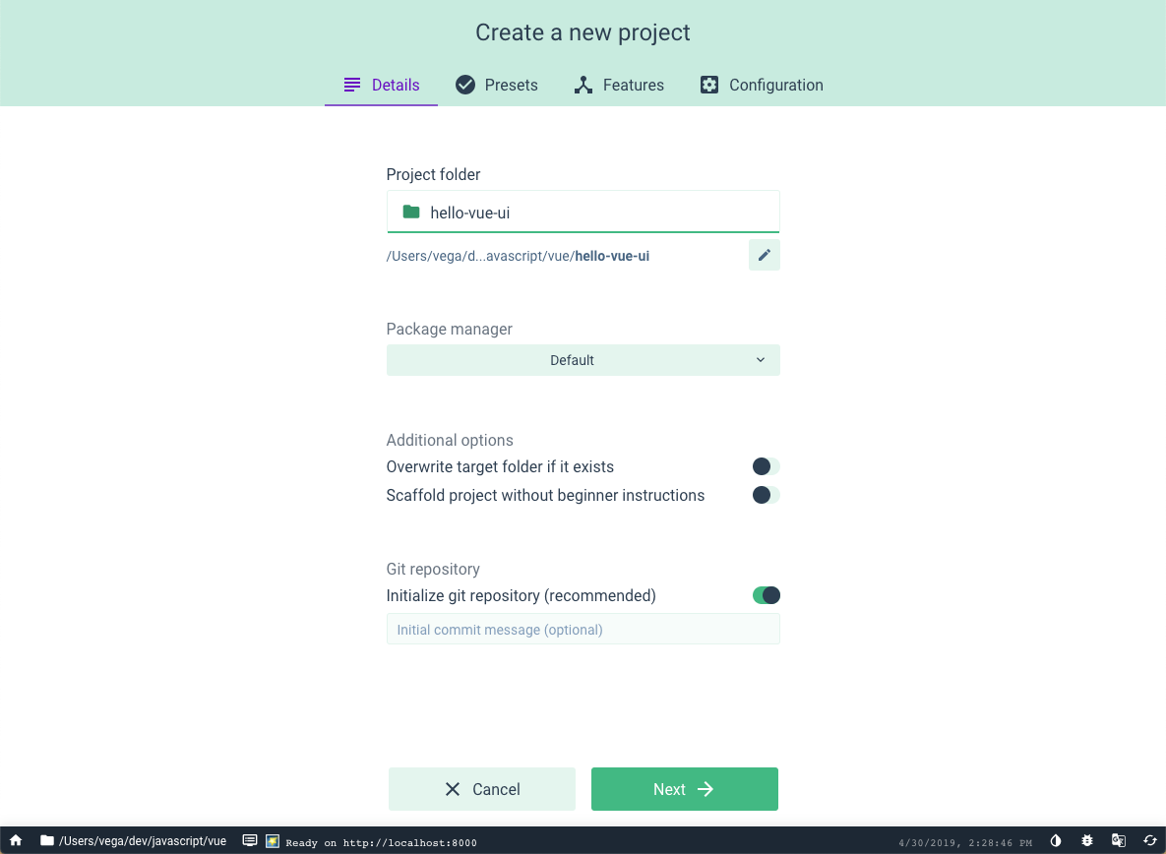Screen dimensions: 1166x854
Task: Toggle scaffold without beginner instructions
Action: click(x=766, y=495)
